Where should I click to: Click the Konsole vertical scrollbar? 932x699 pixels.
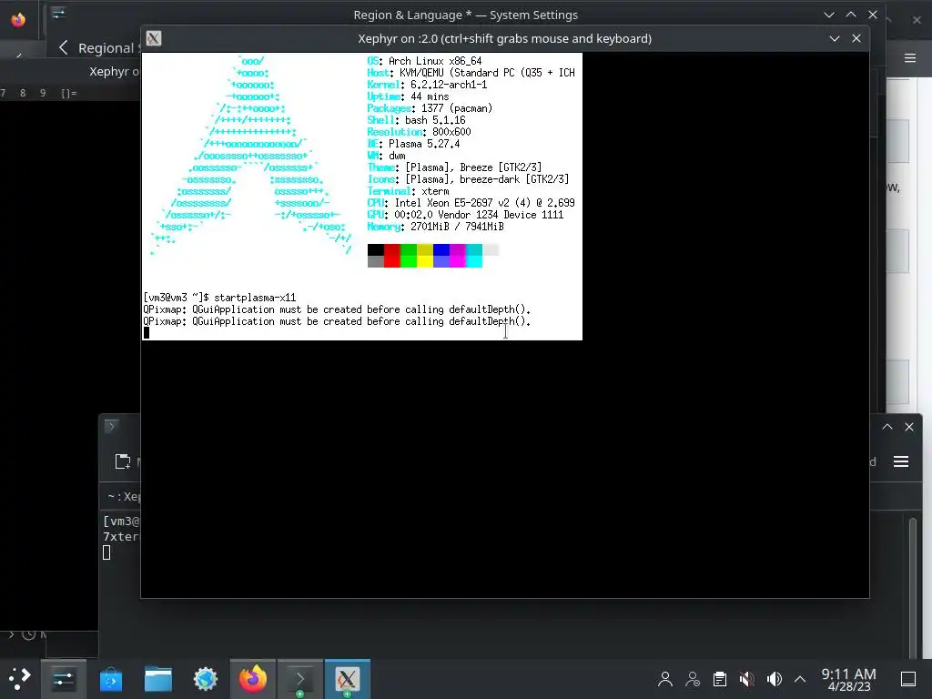coord(913,585)
